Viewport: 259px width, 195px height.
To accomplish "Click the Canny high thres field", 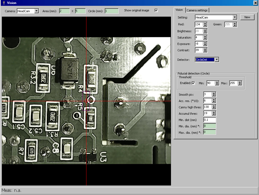I will point(208,107).
